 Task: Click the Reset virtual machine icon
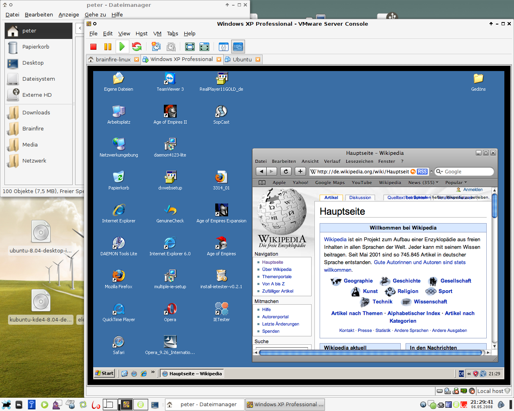click(x=137, y=47)
